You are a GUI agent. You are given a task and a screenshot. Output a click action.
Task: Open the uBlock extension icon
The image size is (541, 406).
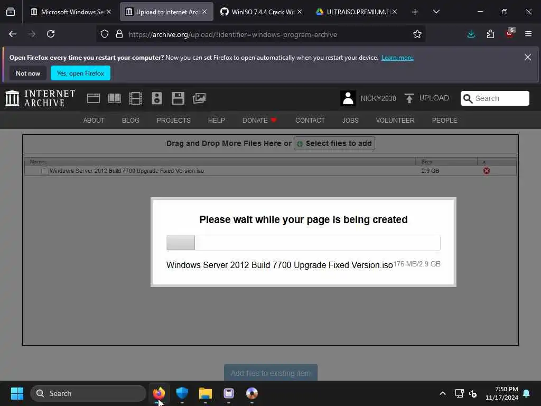point(510,33)
